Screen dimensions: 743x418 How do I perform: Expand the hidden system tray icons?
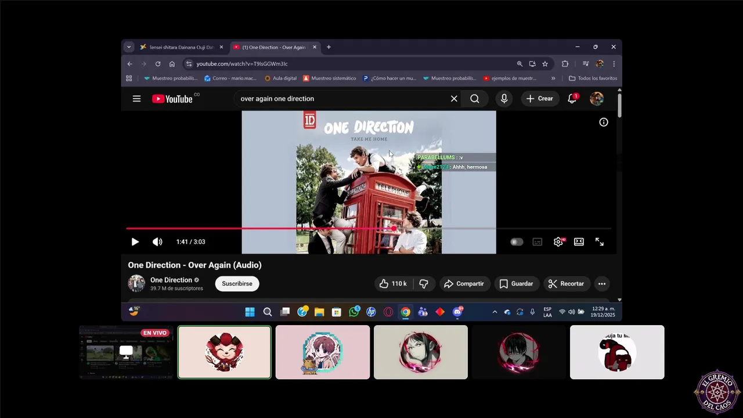495,312
